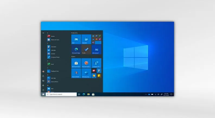Open Documents from Start sidebar
The width and height of the screenshot is (215, 118).
coord(43,76)
